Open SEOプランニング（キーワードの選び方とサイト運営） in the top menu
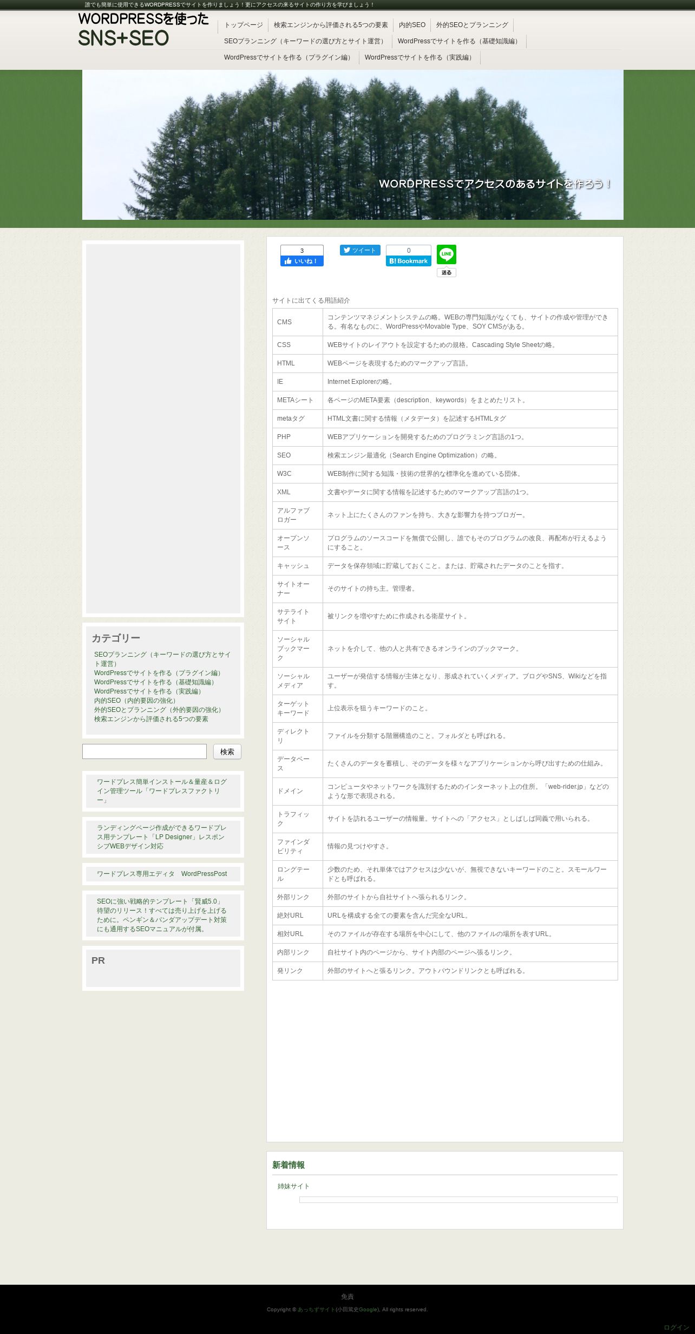The image size is (695, 1334). click(x=305, y=41)
